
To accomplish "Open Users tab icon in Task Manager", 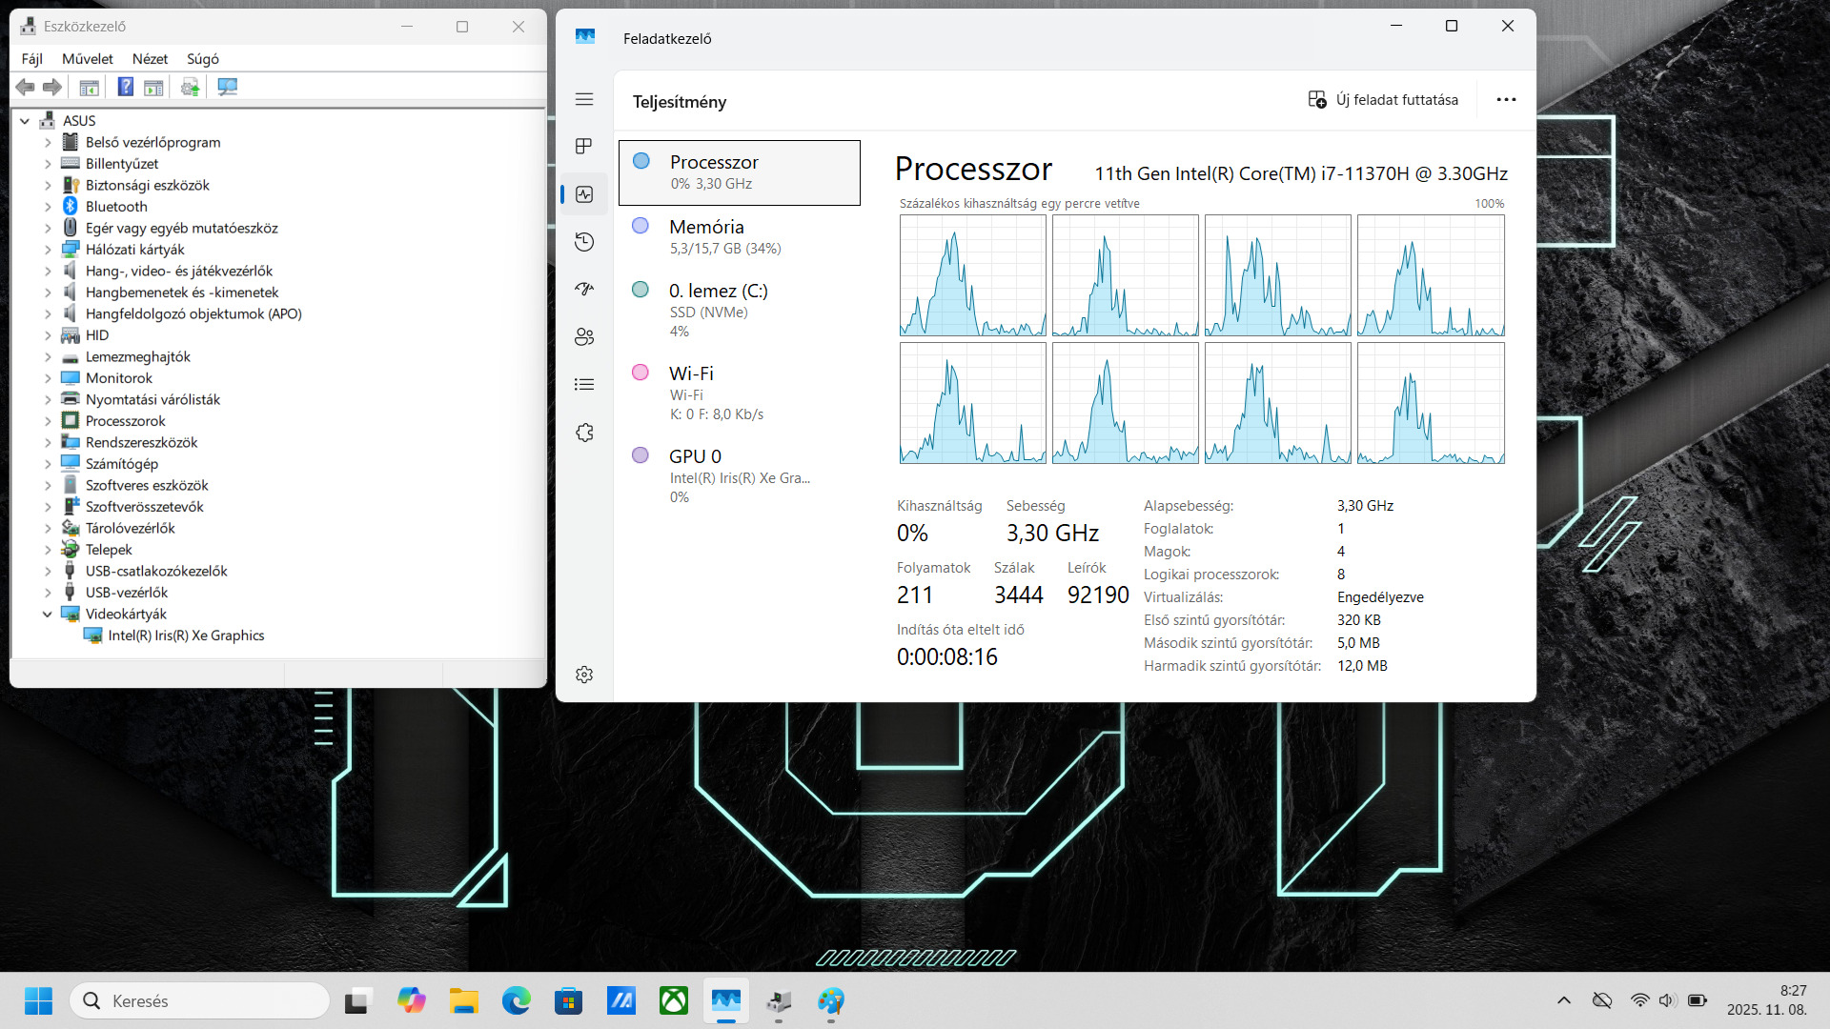I will 584,336.
